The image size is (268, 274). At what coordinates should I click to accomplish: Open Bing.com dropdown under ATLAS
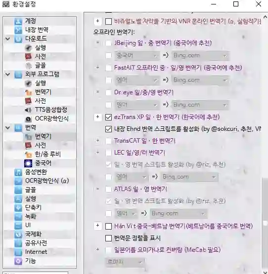point(179,214)
